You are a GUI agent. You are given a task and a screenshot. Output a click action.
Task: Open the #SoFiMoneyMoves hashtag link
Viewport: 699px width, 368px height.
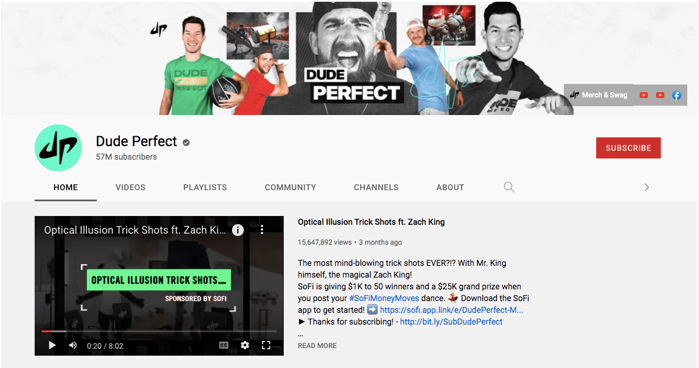(384, 299)
